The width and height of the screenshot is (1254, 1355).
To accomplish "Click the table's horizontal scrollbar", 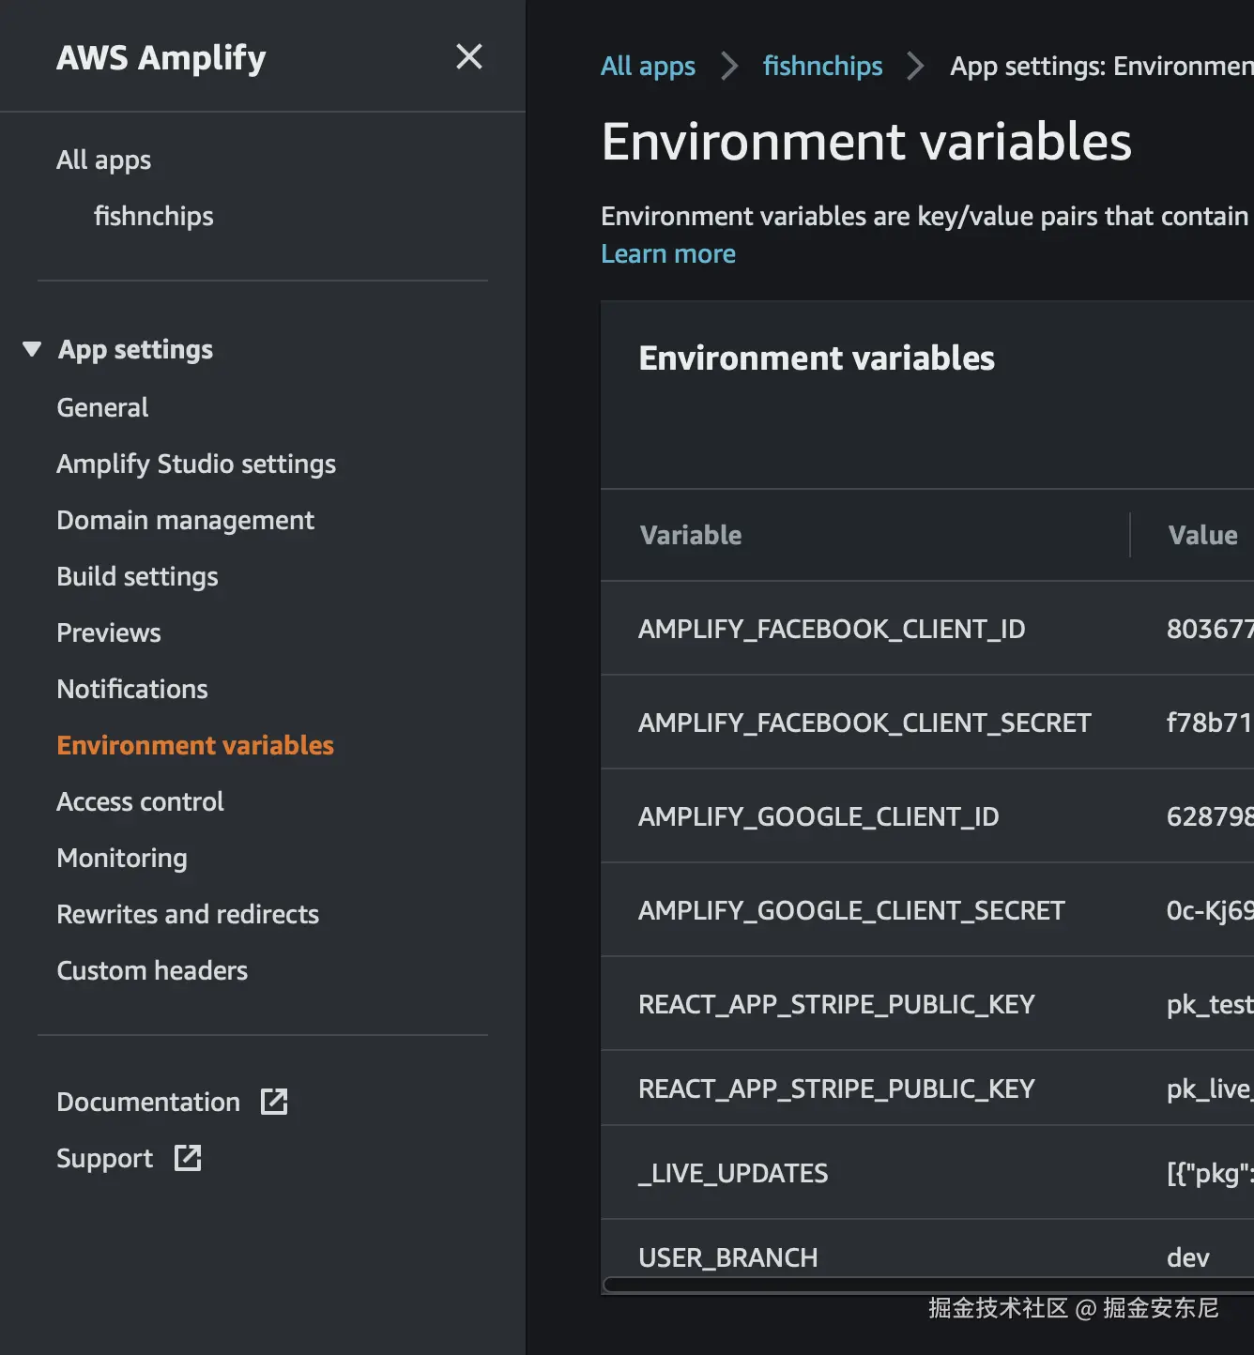I will 927,1285.
